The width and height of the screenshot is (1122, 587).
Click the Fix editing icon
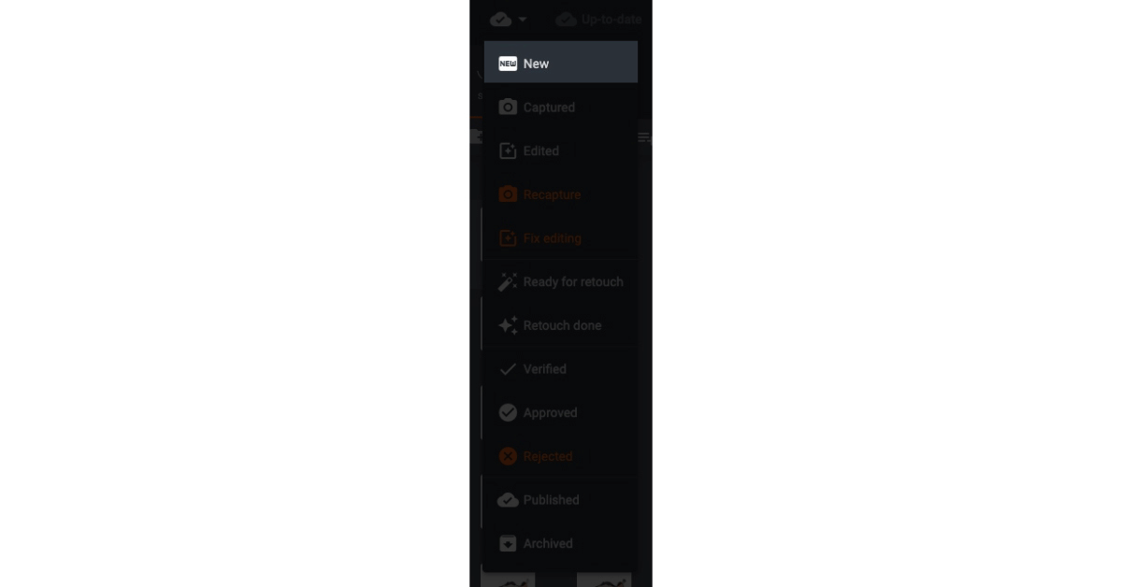[x=508, y=238]
